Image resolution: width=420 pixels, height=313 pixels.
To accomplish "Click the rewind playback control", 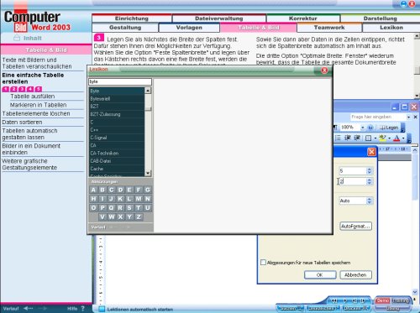I will click(334, 300).
